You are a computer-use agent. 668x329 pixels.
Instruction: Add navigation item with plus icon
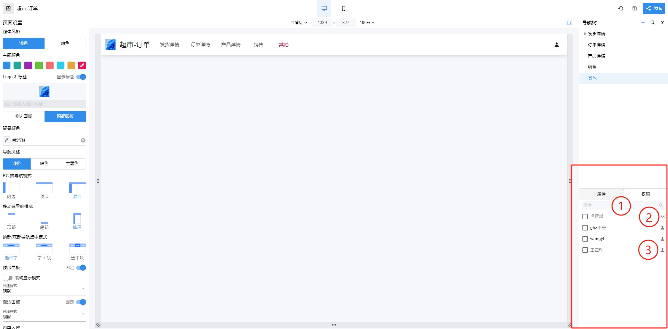tap(643, 23)
